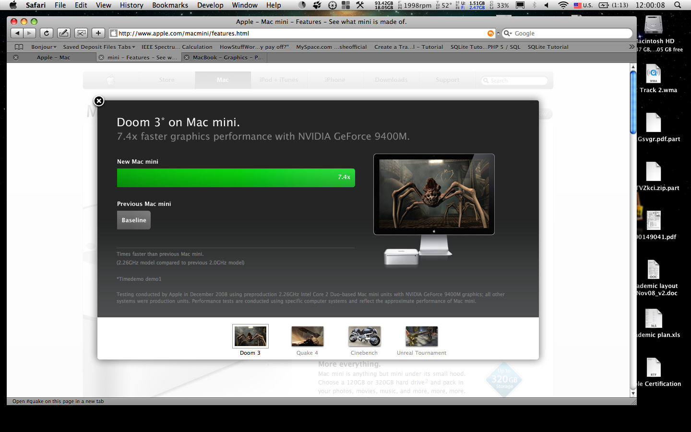
Task: Close the 'Apple – Mac' tab
Action: [x=16, y=58]
